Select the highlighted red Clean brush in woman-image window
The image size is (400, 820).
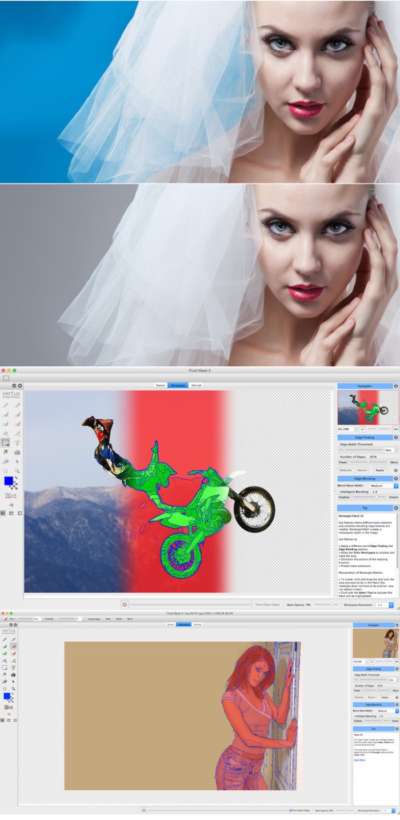pyautogui.click(x=13, y=646)
